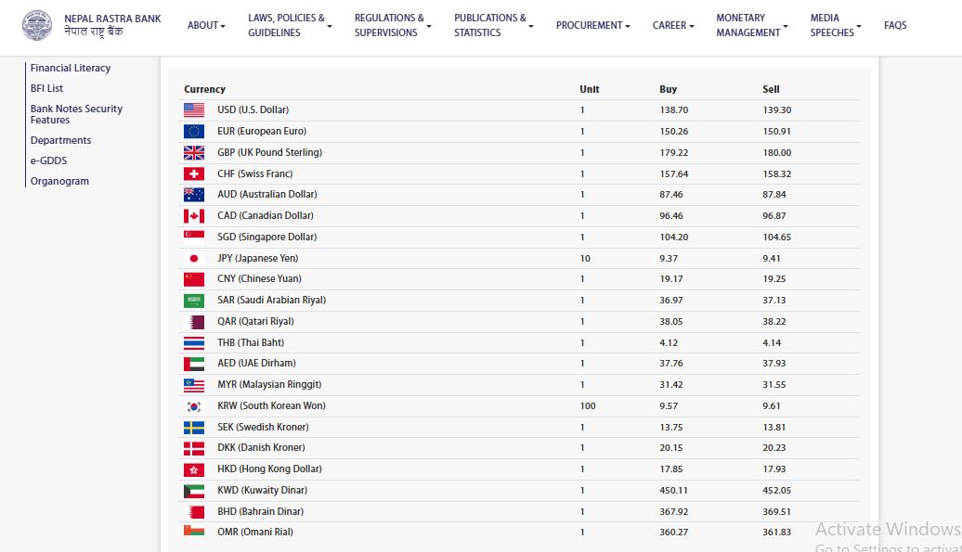Click the EUR buy rate 150.26
The height and width of the screenshot is (552, 962).
click(673, 131)
